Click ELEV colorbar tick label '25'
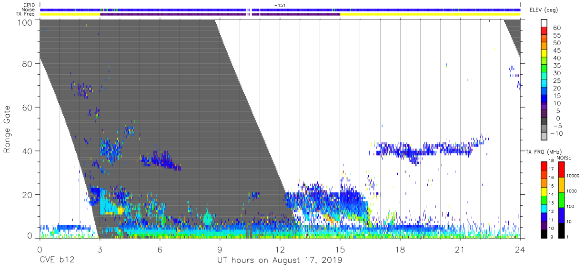 pos(556,80)
